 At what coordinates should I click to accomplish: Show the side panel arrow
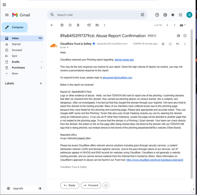coord(193,189)
